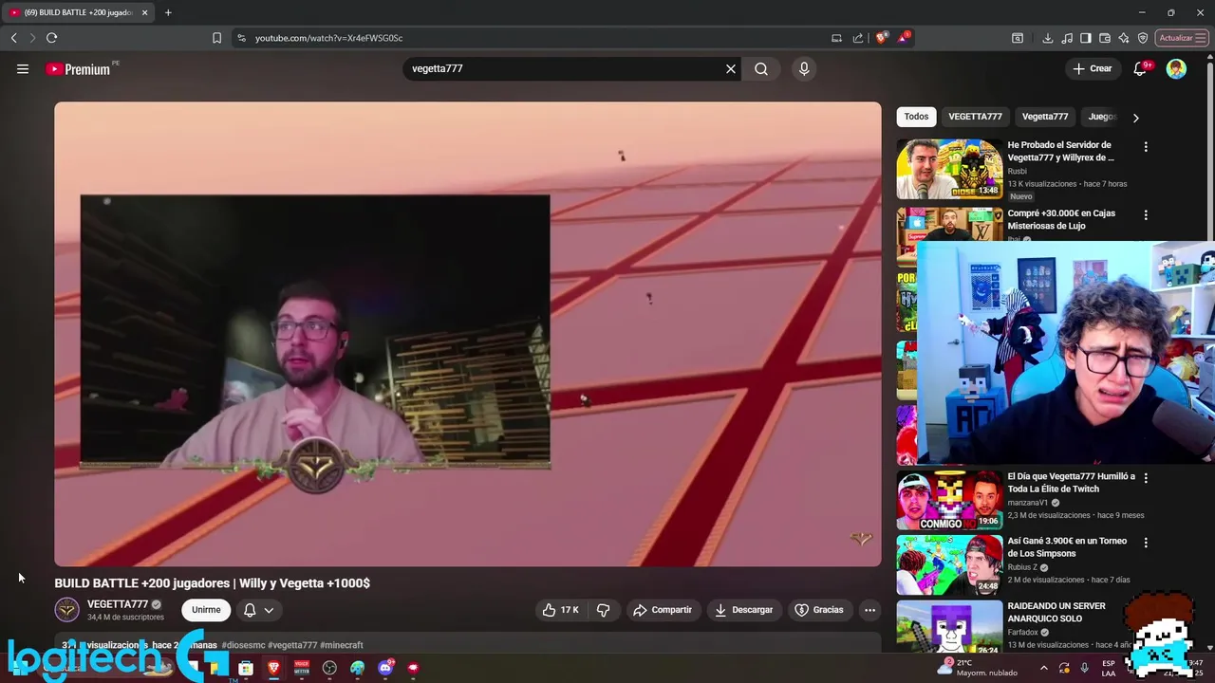Open browser downloads icon
Viewport: 1215px width, 683px height.
[1047, 38]
